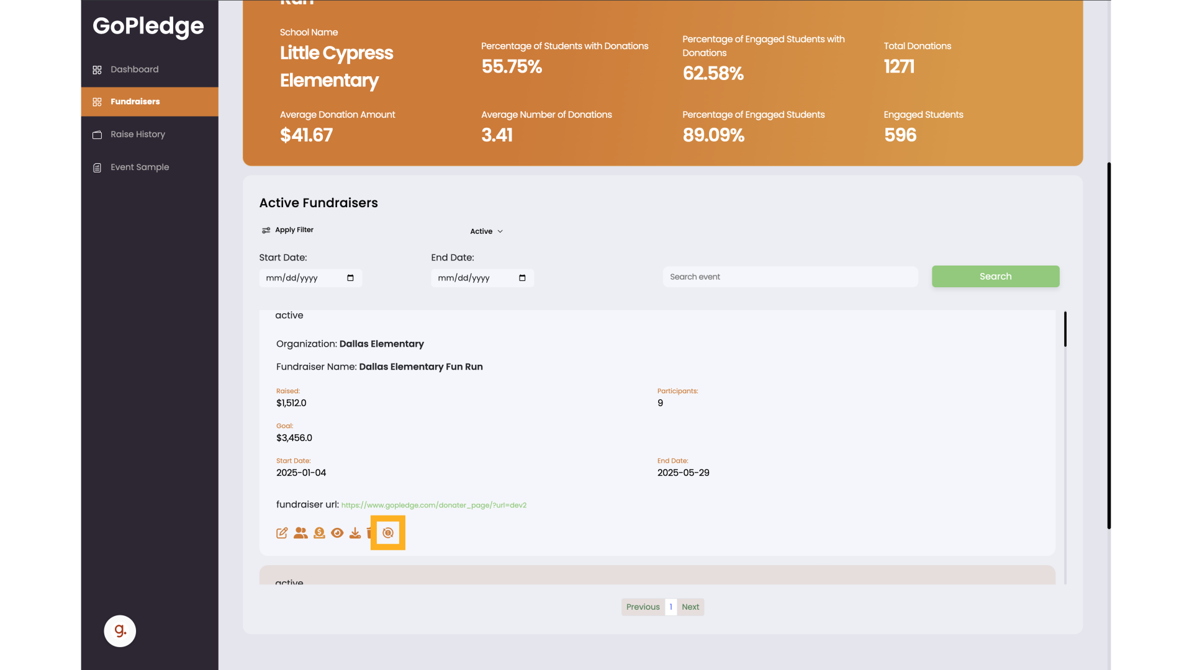Click the Next pagination button
Screen dimensions: 1192x670
(690, 607)
